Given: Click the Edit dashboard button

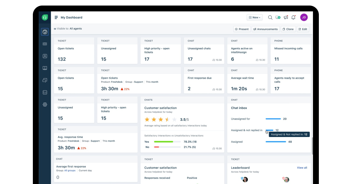Looking at the screenshot, I should [x=303, y=29].
